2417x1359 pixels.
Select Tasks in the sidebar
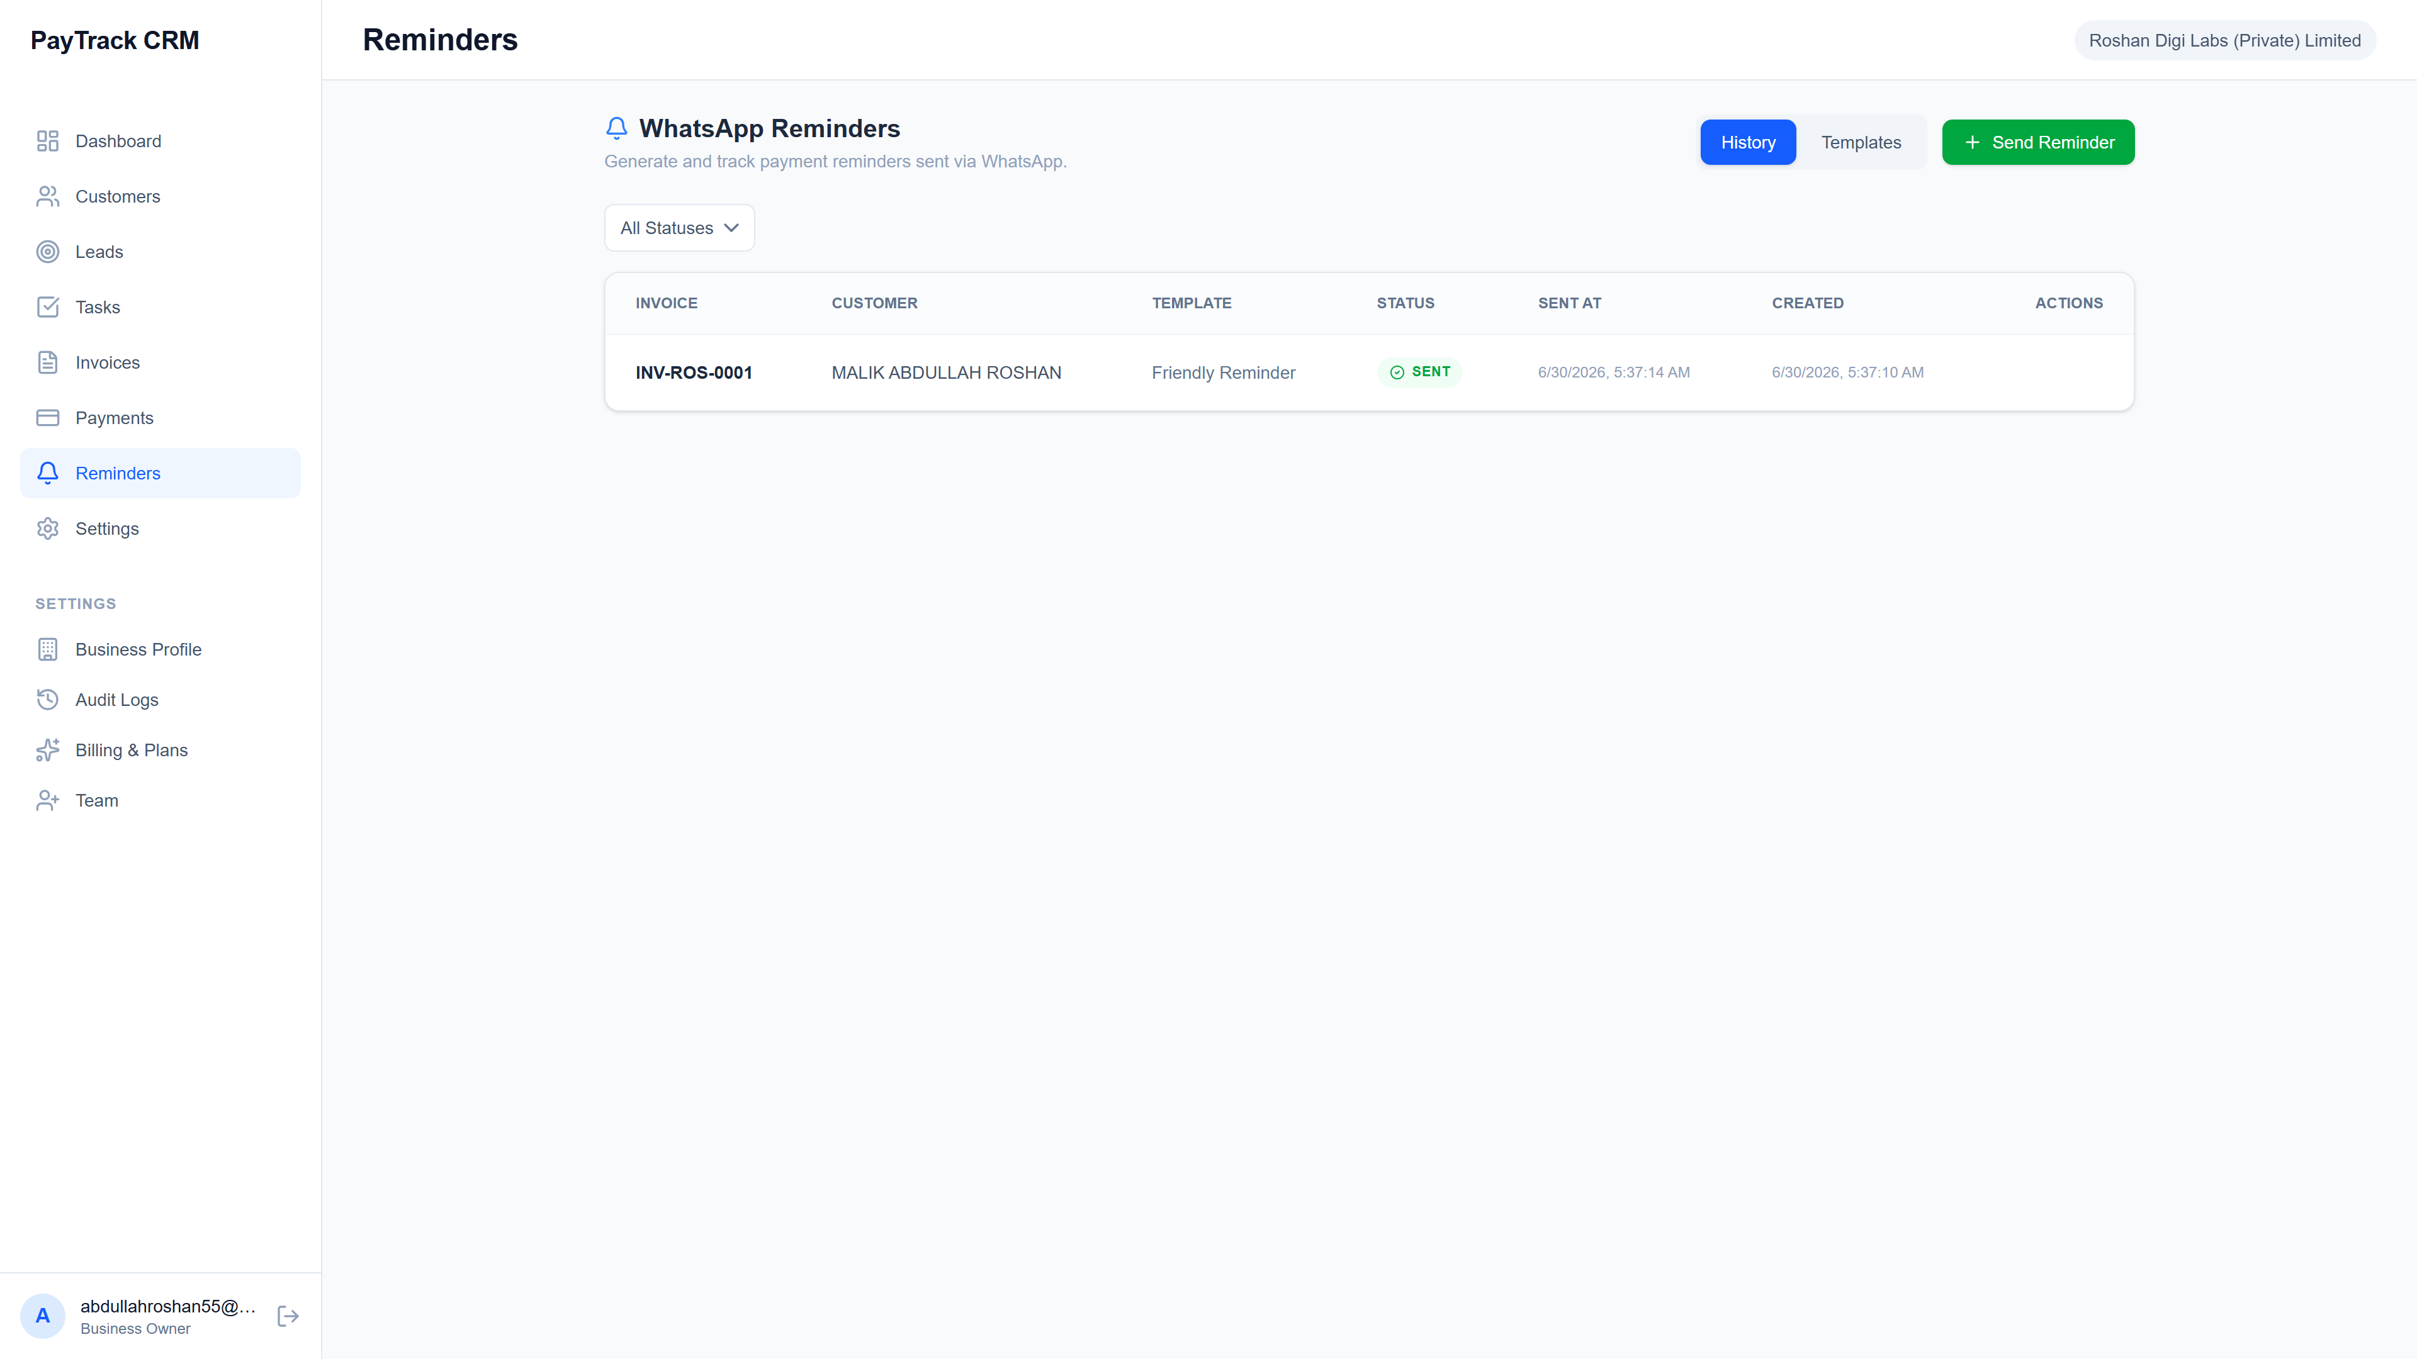pos(161,306)
